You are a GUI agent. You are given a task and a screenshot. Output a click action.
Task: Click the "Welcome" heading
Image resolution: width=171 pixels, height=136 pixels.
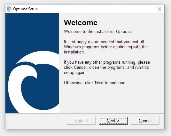point(81,23)
